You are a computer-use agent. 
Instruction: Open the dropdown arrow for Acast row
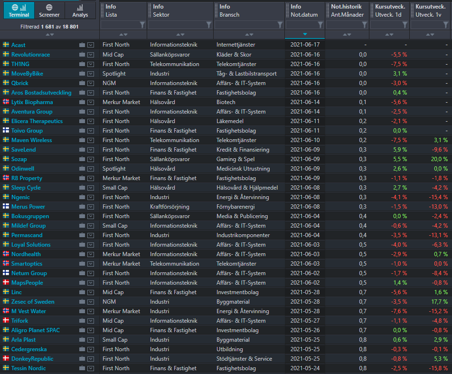[x=91, y=45]
